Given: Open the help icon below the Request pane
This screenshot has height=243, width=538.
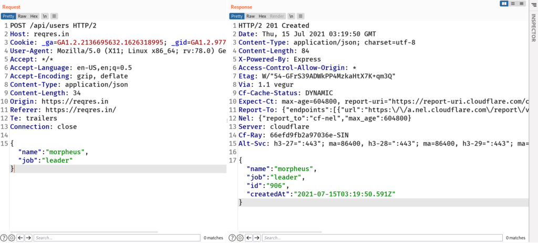Looking at the screenshot, I should 4,238.
